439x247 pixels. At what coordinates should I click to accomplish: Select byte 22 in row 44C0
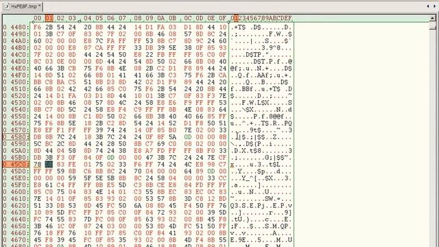[150, 55]
